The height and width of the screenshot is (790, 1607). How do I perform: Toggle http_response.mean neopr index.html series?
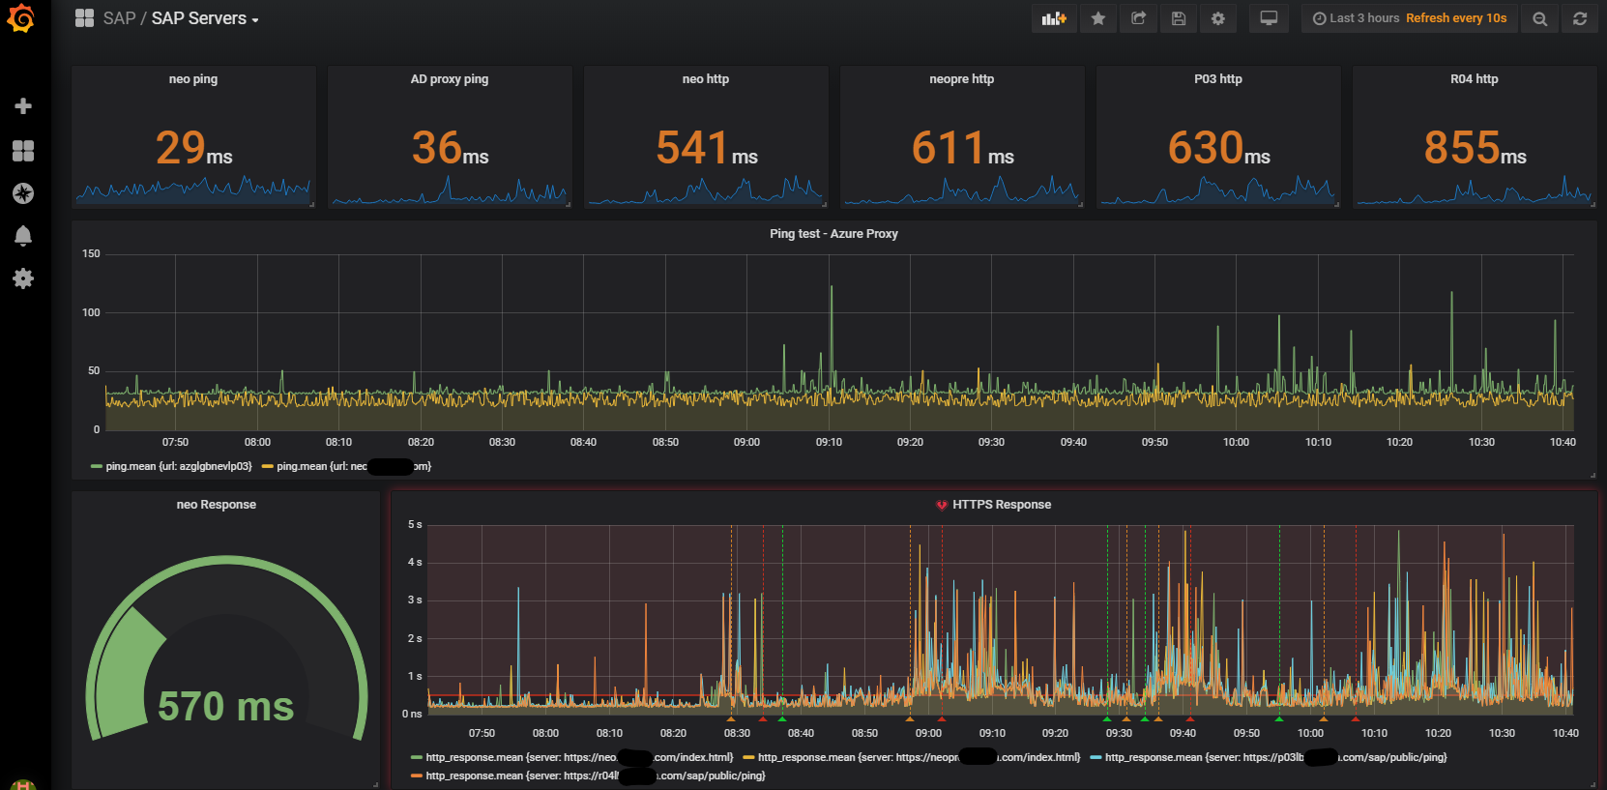pos(919,757)
